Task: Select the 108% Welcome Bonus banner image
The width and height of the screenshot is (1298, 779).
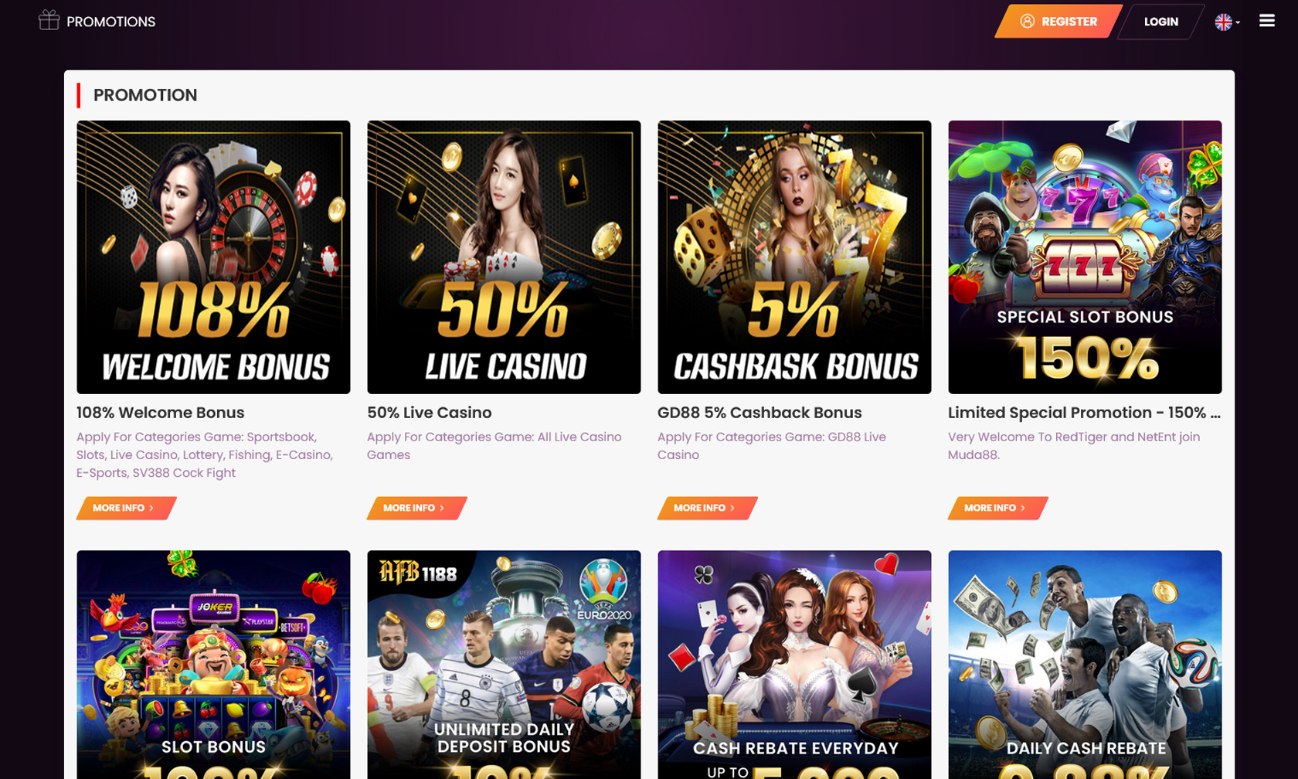Action: pyautogui.click(x=213, y=257)
